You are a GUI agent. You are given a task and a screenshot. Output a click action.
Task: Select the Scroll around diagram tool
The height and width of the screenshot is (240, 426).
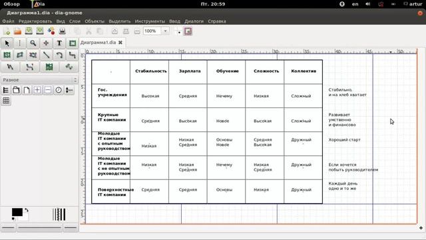tap(46, 43)
